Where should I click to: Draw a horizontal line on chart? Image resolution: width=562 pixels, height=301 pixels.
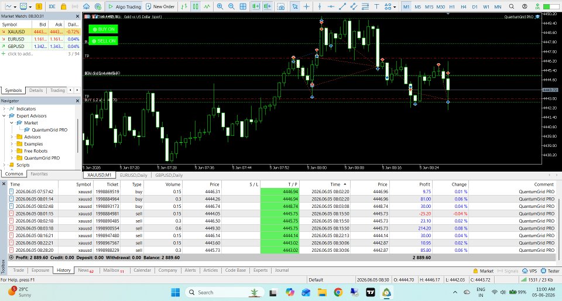click(331, 6)
